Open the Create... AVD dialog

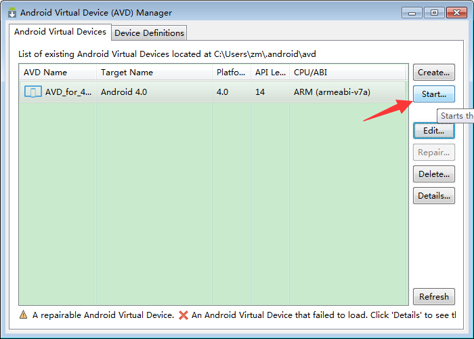[434, 73]
